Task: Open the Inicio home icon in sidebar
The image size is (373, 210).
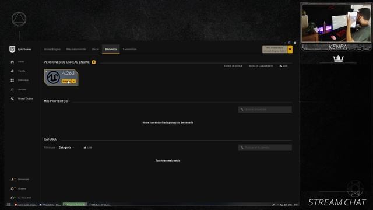Action: [x=12, y=62]
